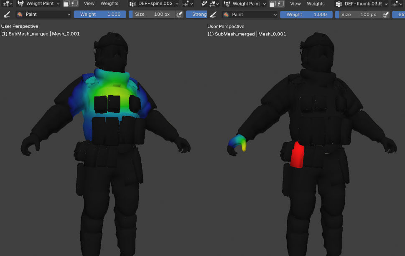Adjust Weight slider in right viewport
The height and width of the screenshot is (256, 405).
click(306, 15)
